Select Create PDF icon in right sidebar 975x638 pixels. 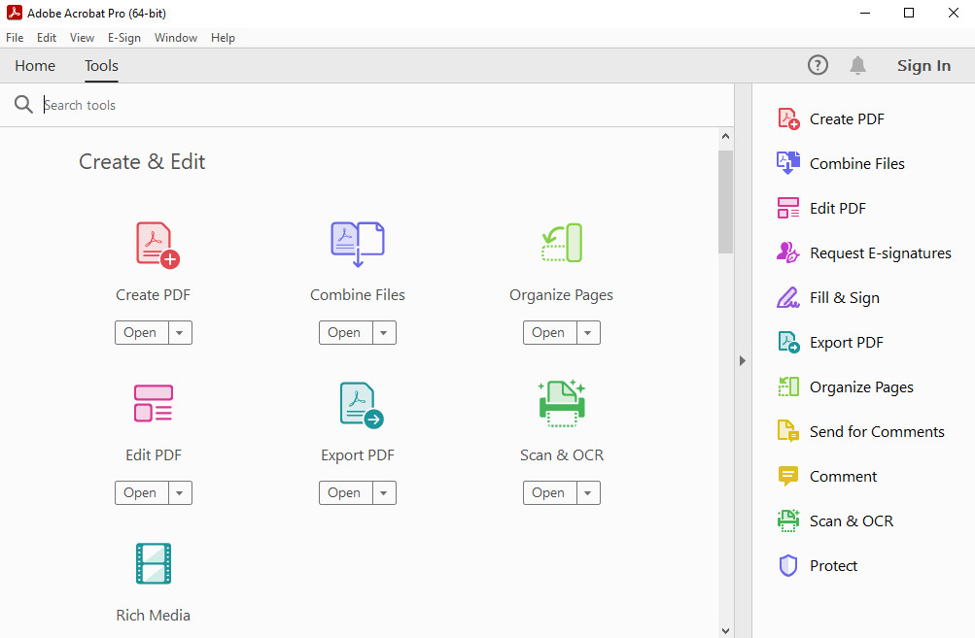[x=788, y=118]
